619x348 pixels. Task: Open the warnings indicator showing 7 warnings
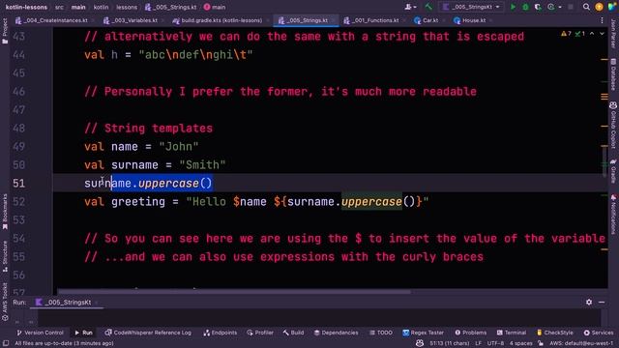point(566,34)
